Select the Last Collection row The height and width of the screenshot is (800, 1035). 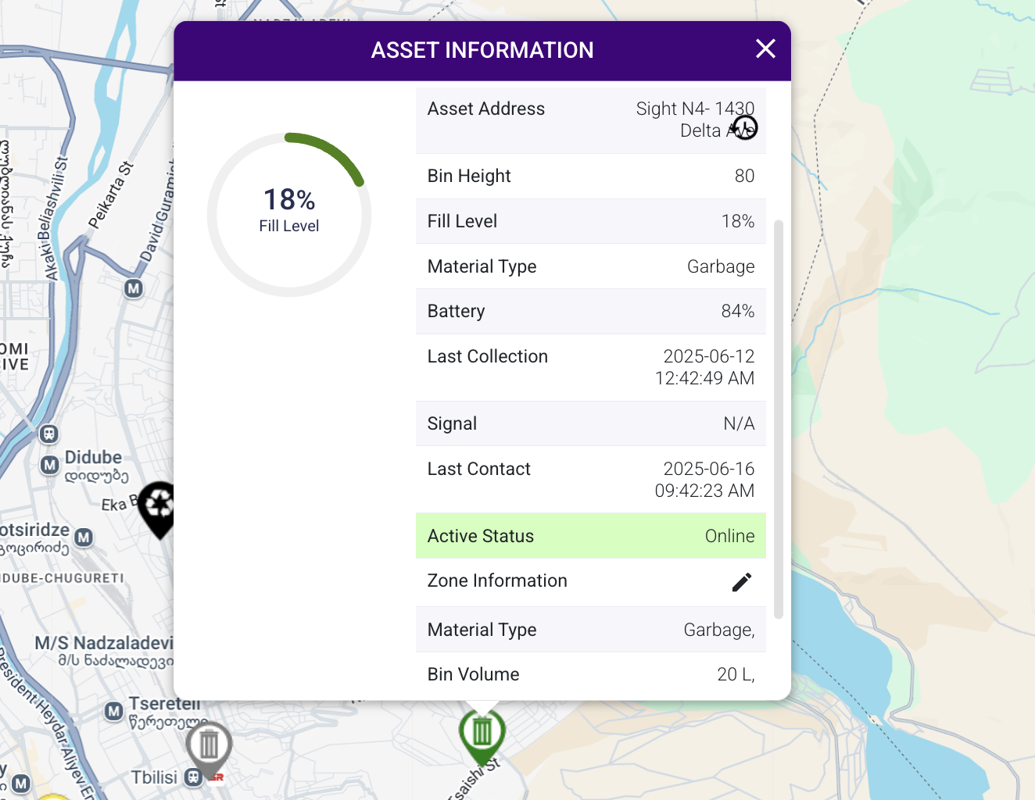[x=590, y=367]
